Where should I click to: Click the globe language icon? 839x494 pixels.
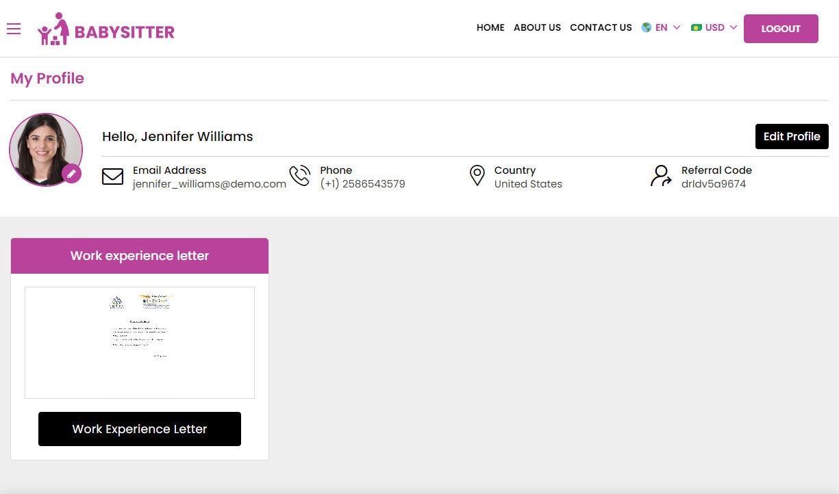tap(646, 27)
